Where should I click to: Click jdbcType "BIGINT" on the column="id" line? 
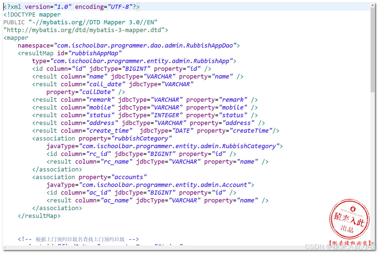[x=136, y=69]
